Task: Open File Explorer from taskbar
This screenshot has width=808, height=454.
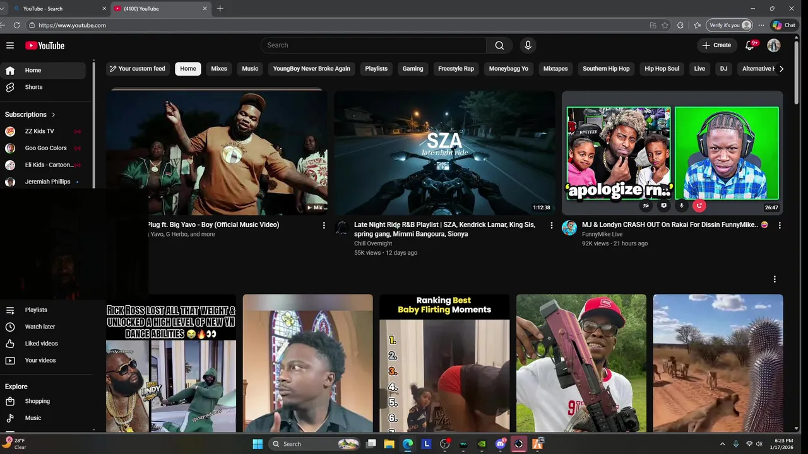Action: pyautogui.click(x=389, y=444)
